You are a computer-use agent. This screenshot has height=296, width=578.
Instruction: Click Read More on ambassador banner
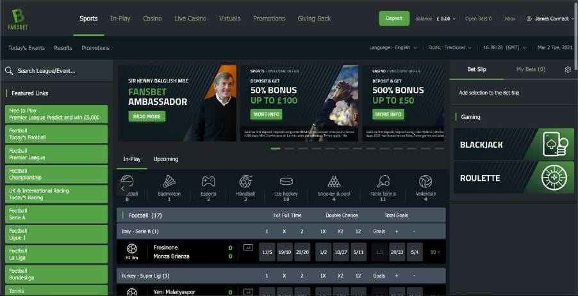(x=147, y=116)
